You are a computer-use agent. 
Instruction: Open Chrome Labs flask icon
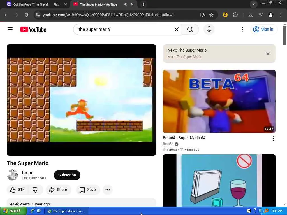pos(250,15)
